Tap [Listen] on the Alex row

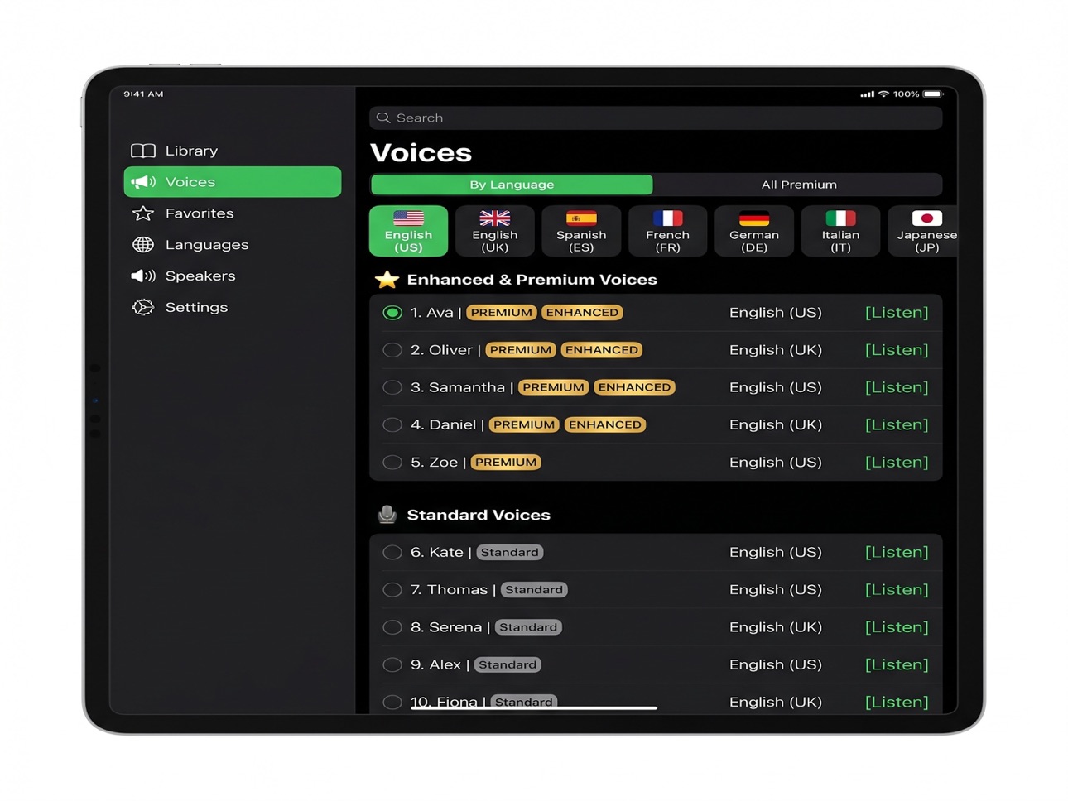click(897, 664)
